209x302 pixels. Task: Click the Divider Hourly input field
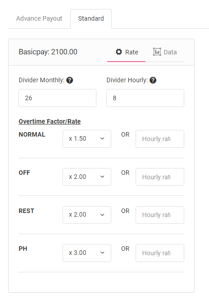point(145,98)
